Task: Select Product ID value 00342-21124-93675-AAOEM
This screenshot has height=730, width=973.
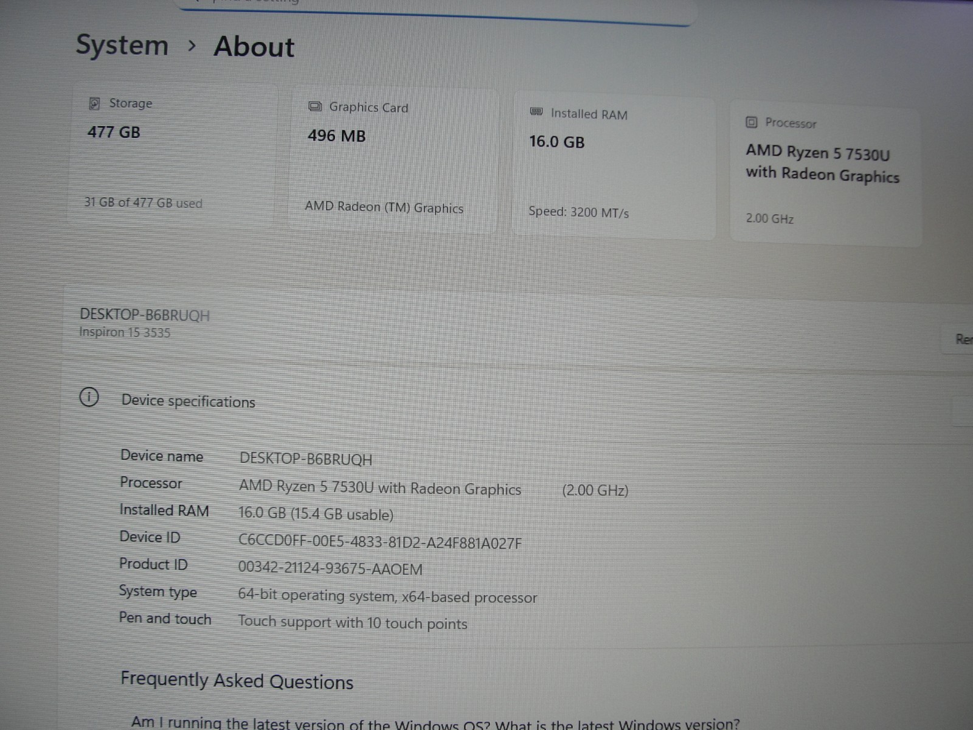Action: [330, 568]
